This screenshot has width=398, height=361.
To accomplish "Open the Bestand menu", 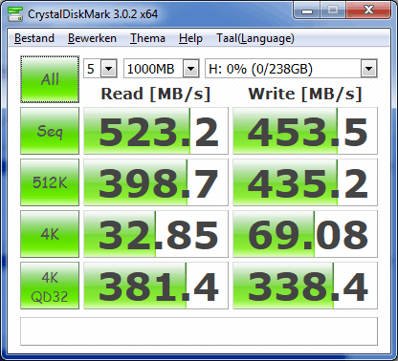I will (34, 38).
